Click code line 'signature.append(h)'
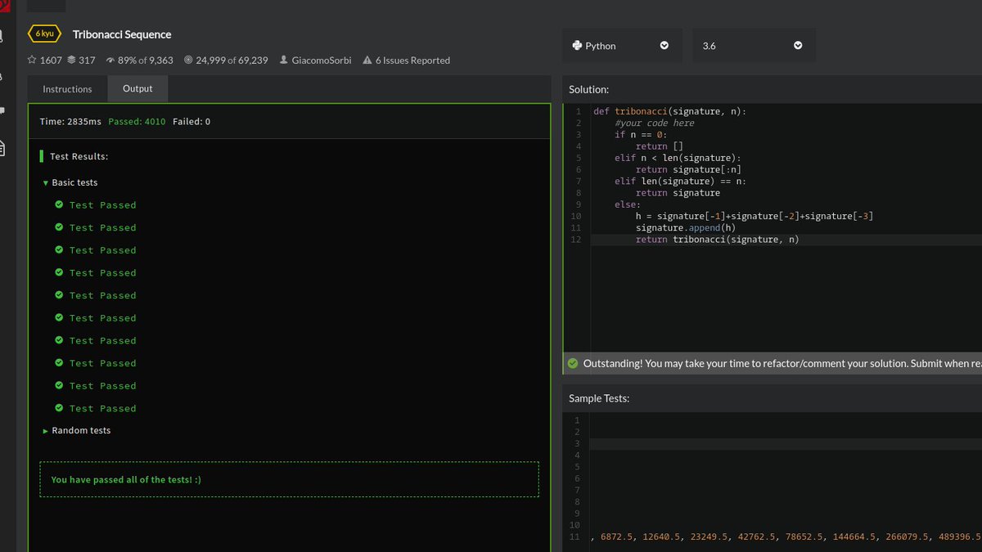 click(686, 227)
